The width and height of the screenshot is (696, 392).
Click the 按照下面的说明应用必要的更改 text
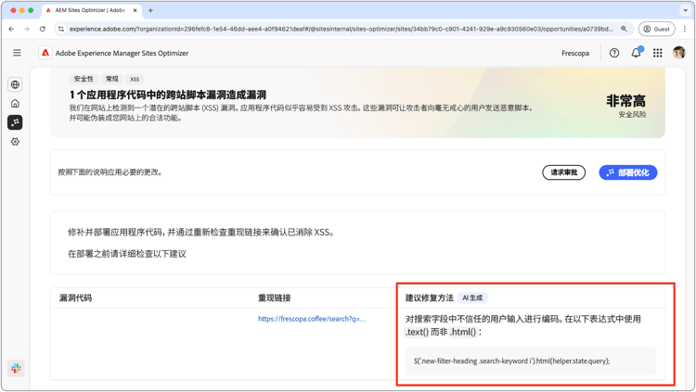(x=110, y=172)
